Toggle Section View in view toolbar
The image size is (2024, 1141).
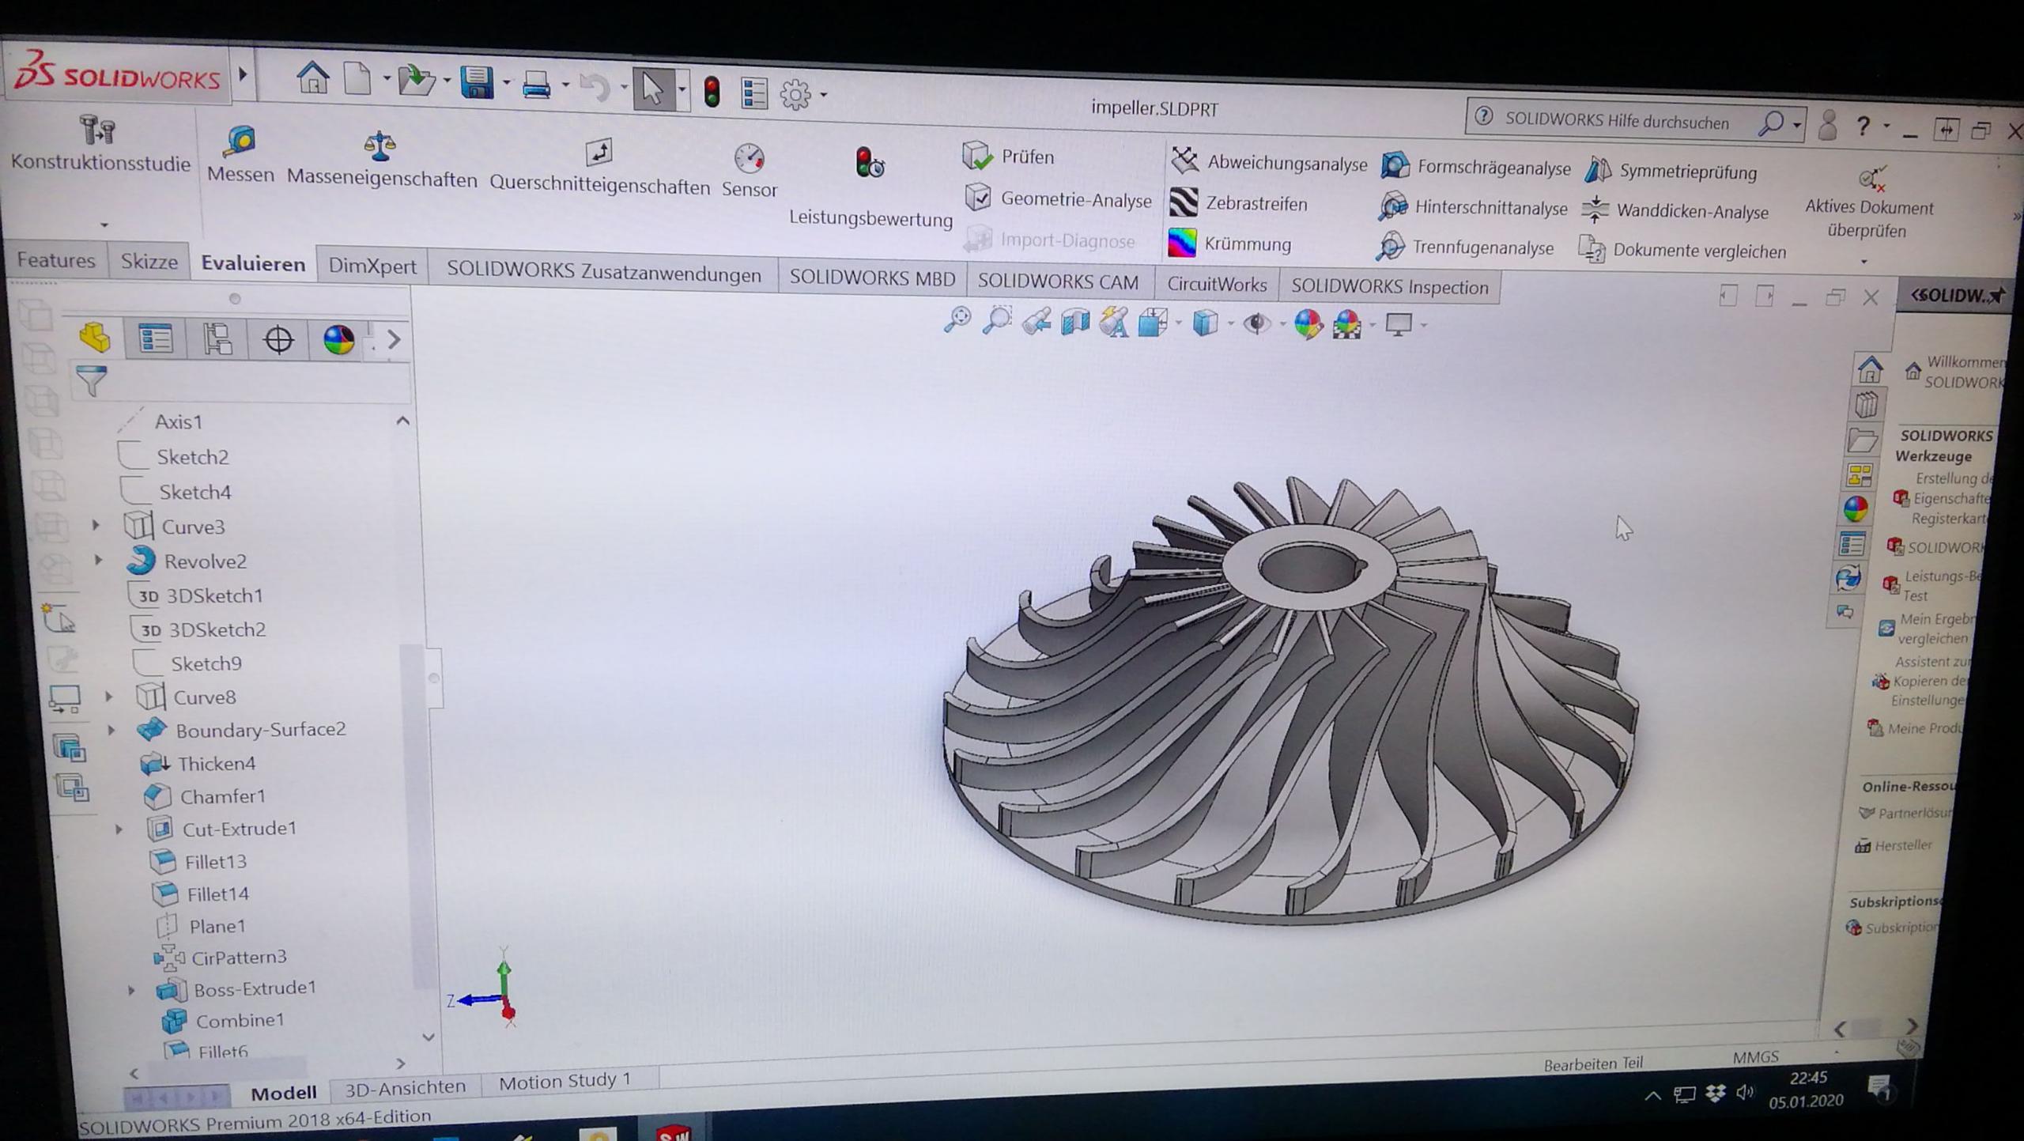tap(1074, 321)
